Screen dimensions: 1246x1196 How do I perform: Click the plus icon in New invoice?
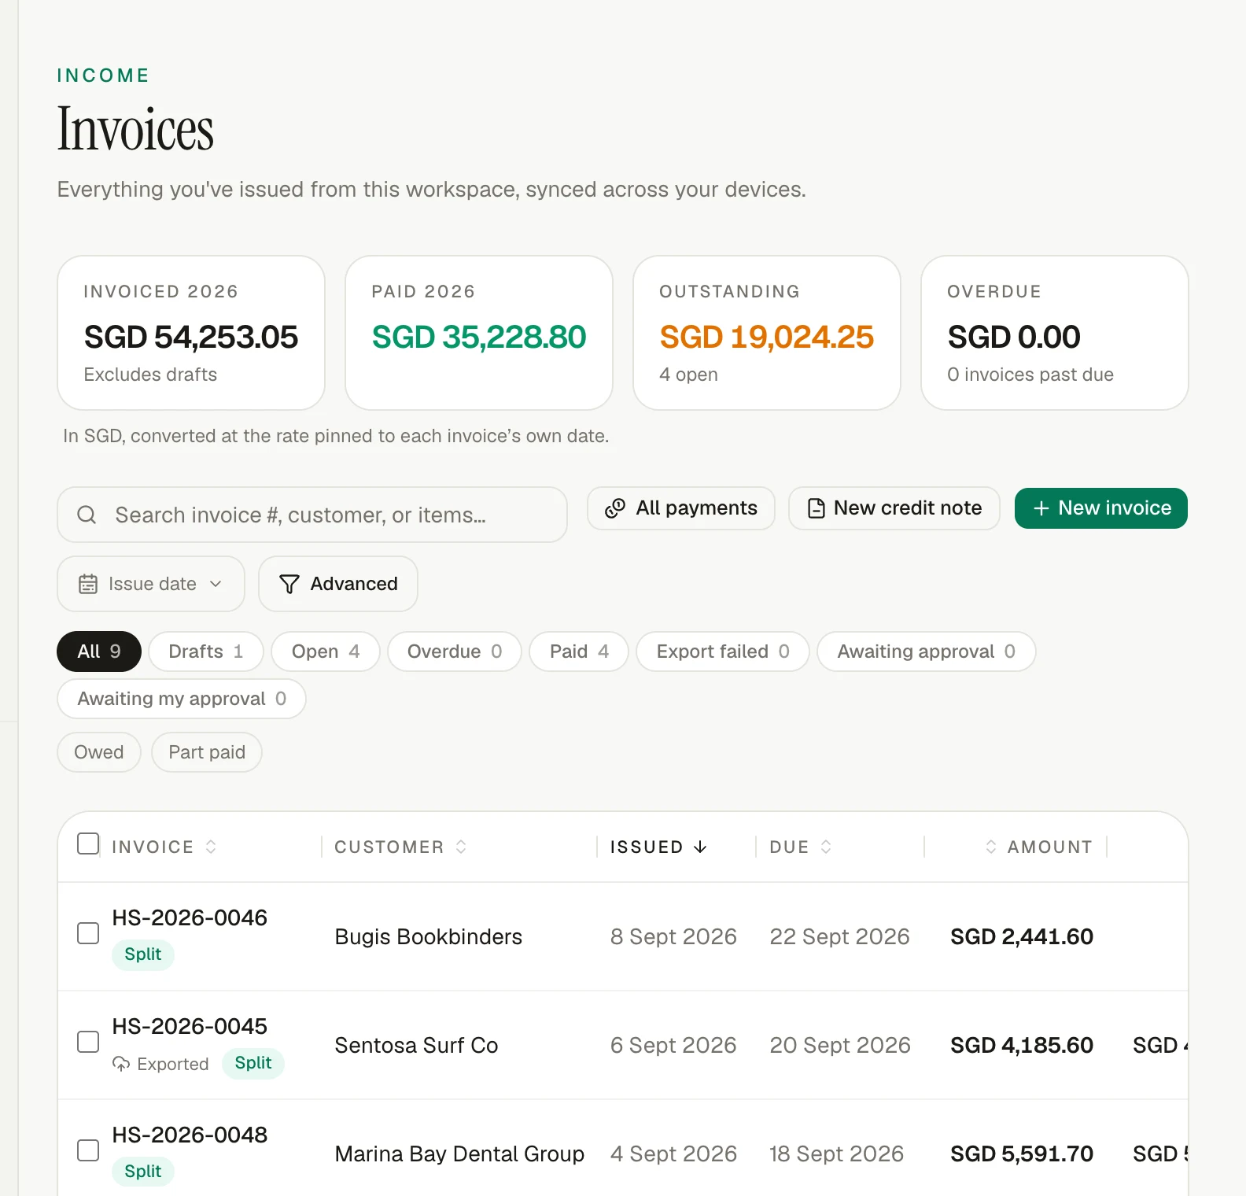(1041, 508)
